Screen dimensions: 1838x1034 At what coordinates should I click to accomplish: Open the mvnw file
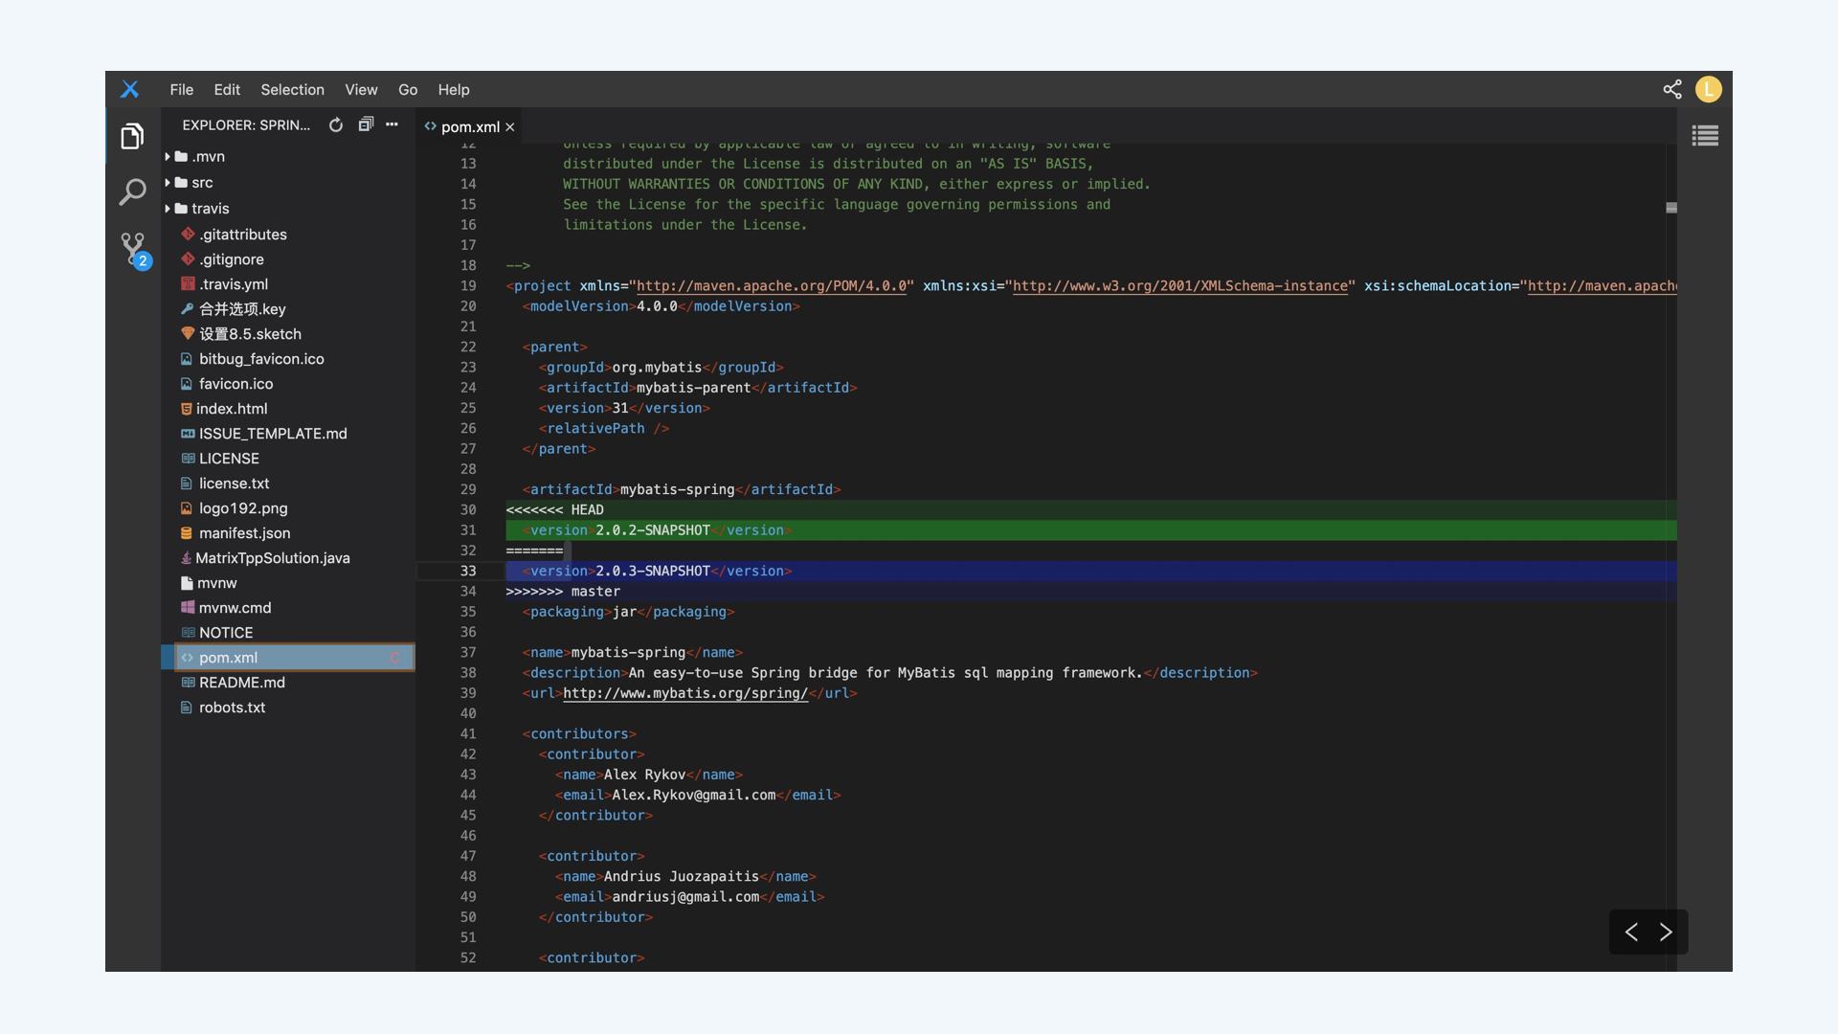[216, 582]
